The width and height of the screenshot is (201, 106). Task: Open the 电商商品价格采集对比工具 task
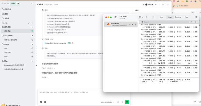(x=14, y=69)
